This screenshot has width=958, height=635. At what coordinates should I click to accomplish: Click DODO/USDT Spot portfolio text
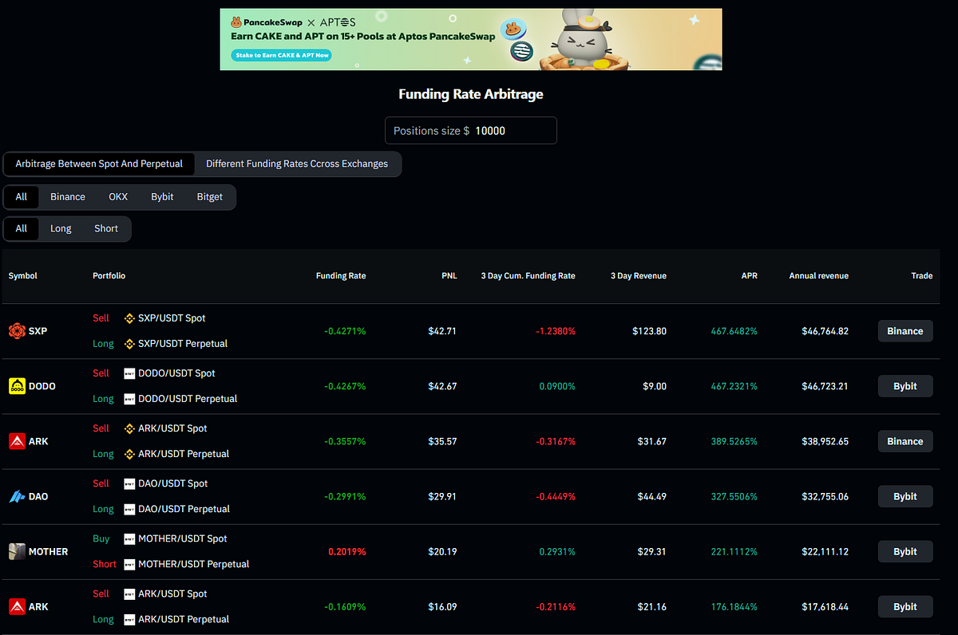[x=176, y=373]
